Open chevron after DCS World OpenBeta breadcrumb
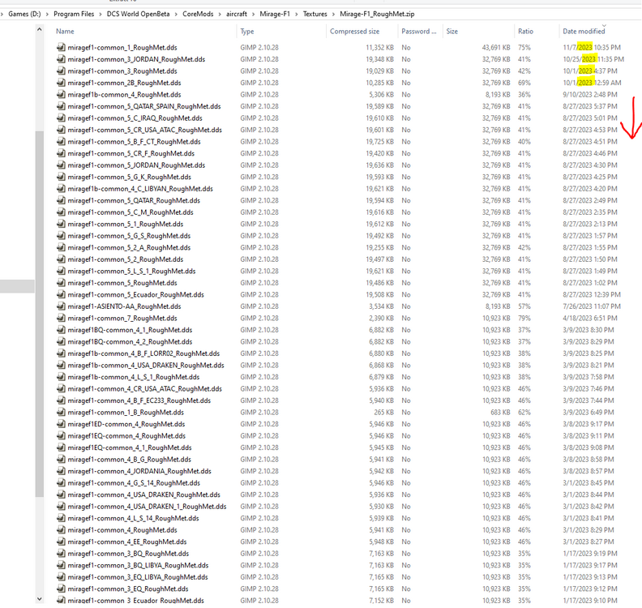Viewport: 642px width, 608px height. pyautogui.click(x=176, y=14)
